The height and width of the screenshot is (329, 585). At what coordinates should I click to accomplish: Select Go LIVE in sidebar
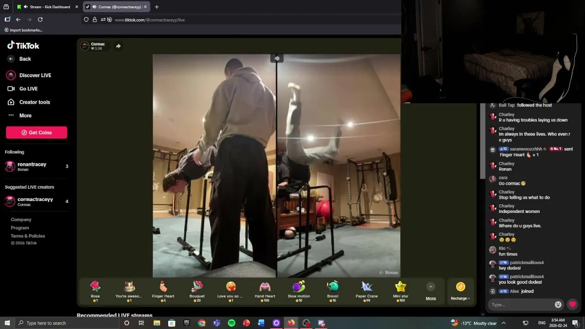point(22,89)
